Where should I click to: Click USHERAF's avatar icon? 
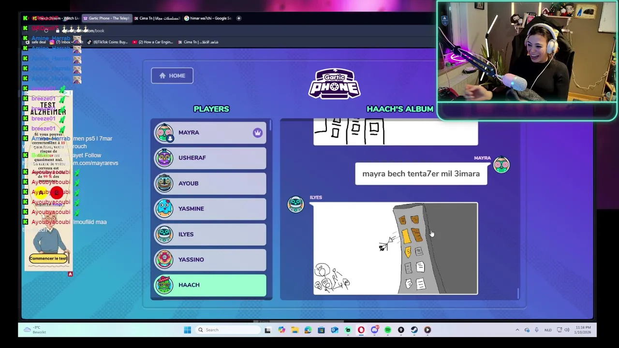click(164, 158)
